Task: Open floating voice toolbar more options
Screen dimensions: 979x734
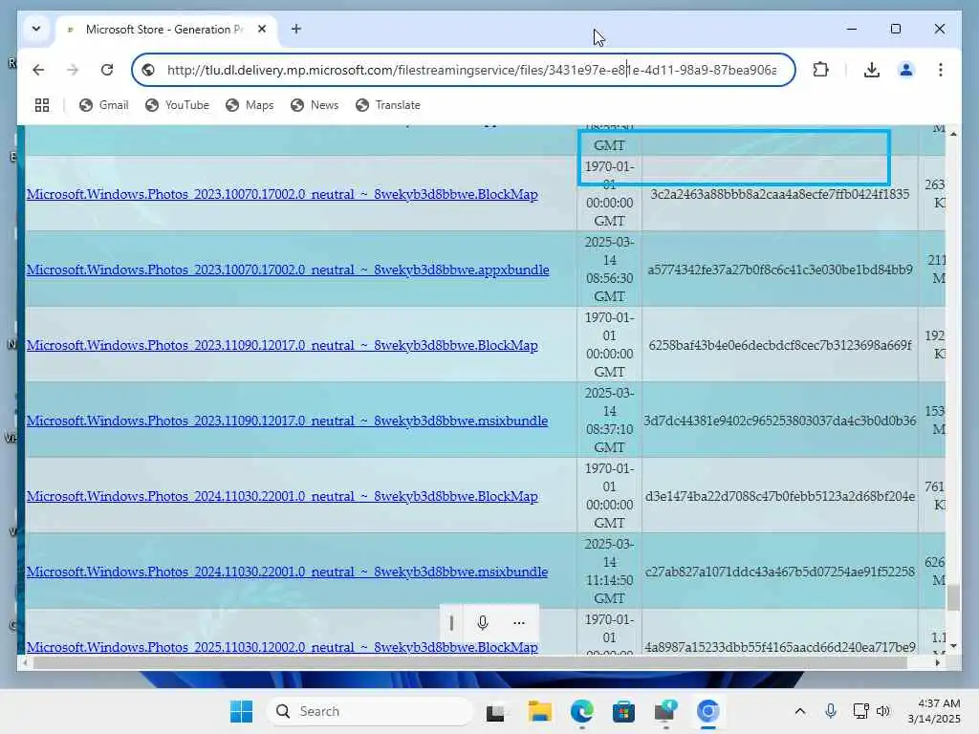Action: (x=519, y=622)
